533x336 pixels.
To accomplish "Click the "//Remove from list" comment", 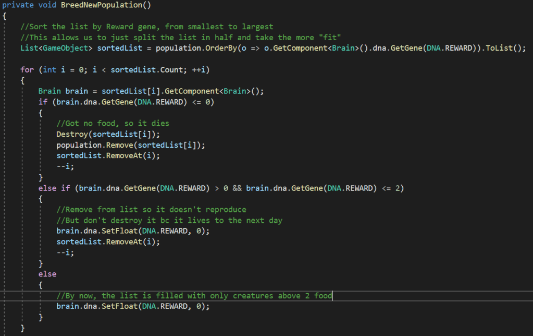I will click(x=151, y=209).
